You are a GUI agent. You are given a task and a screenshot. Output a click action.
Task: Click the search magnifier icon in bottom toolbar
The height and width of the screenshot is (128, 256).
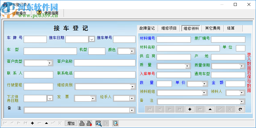[x=115, y=124]
